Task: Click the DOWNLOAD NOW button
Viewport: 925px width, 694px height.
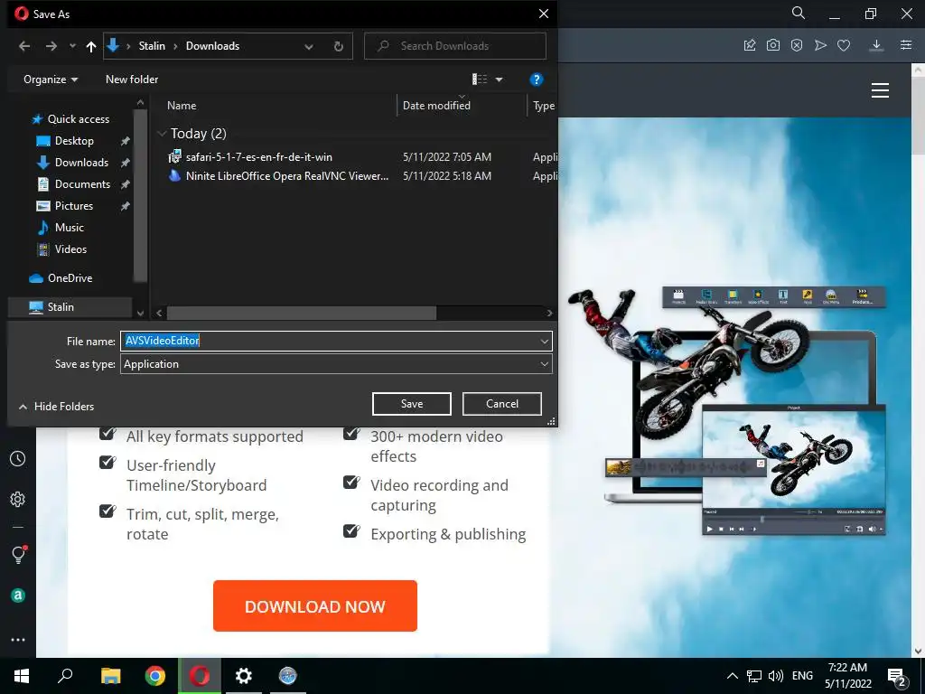Action: click(x=315, y=606)
